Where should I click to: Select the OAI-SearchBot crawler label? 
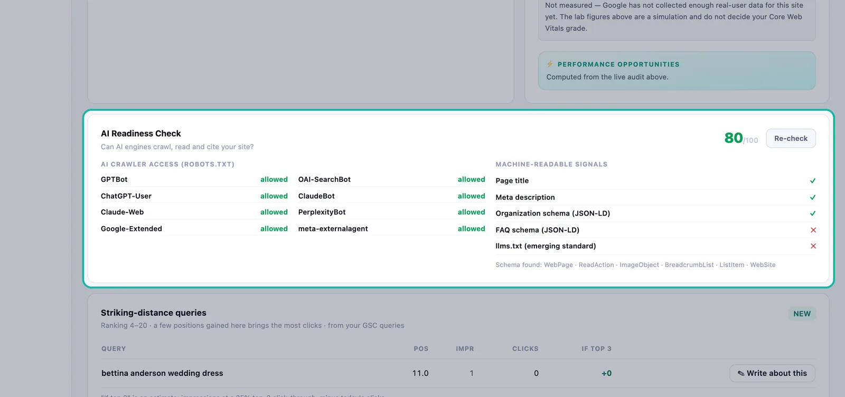click(324, 179)
